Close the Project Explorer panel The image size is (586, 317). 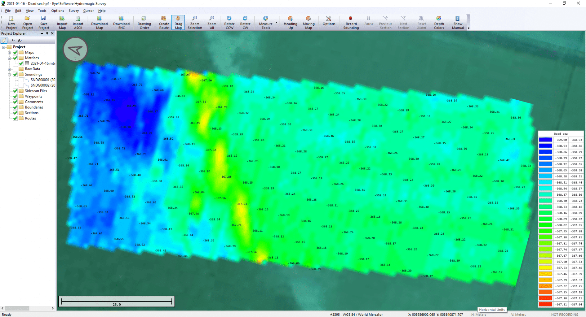(x=52, y=33)
